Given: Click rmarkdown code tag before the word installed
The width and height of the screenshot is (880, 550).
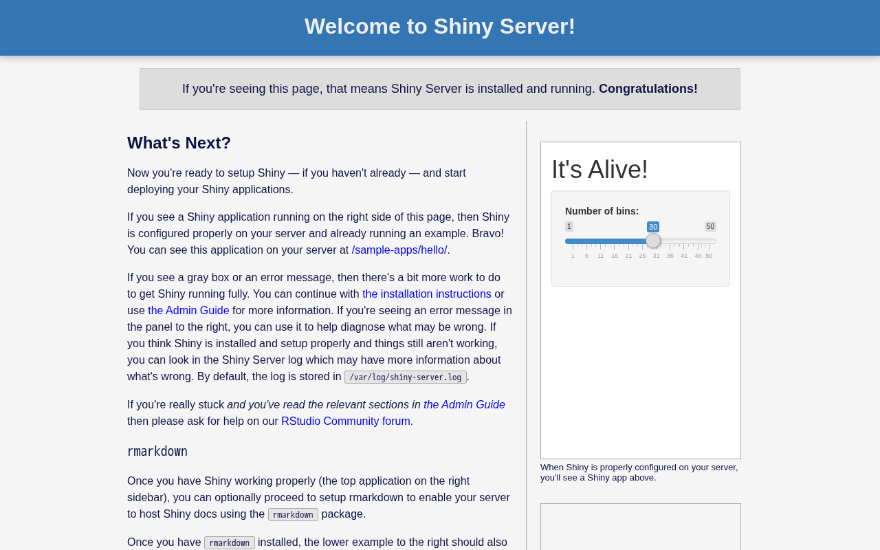Looking at the screenshot, I should point(230,543).
